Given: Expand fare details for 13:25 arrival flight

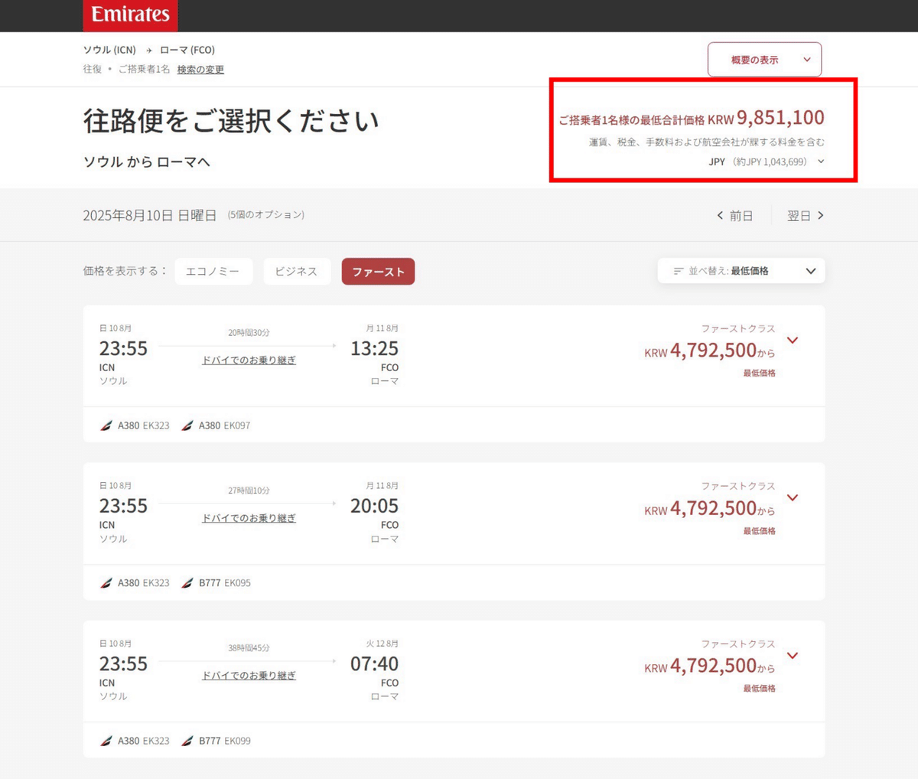Looking at the screenshot, I should tap(793, 341).
